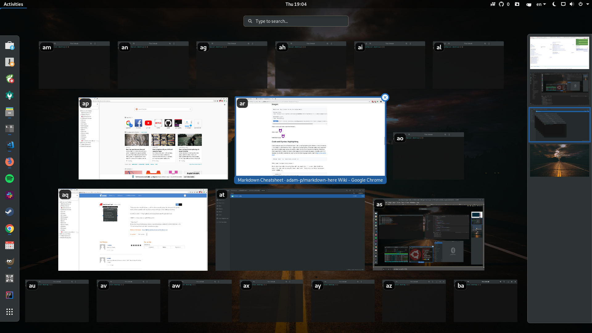
Task: Open the clock calendar dropdown Thu 19:04
Action: tap(296, 4)
